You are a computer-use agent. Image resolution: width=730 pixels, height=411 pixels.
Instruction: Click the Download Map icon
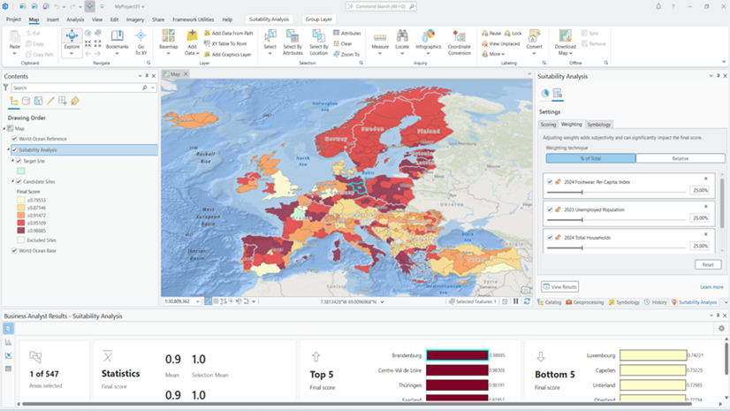click(566, 36)
